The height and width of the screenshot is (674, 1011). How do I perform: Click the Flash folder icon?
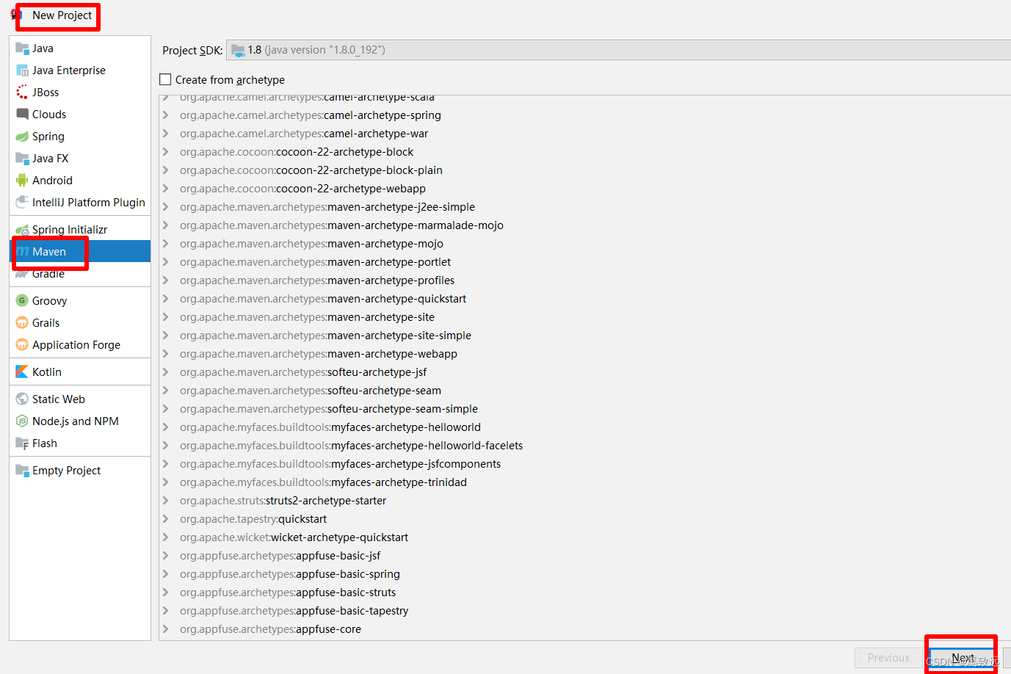click(22, 443)
